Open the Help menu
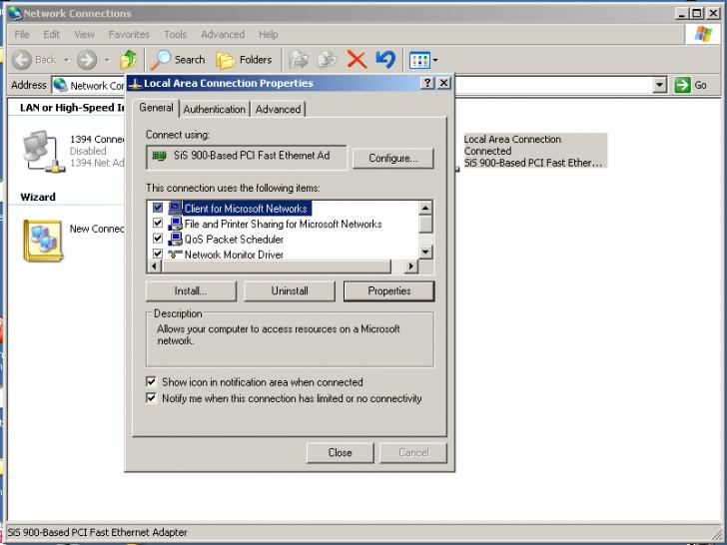The width and height of the screenshot is (727, 545). [268, 34]
